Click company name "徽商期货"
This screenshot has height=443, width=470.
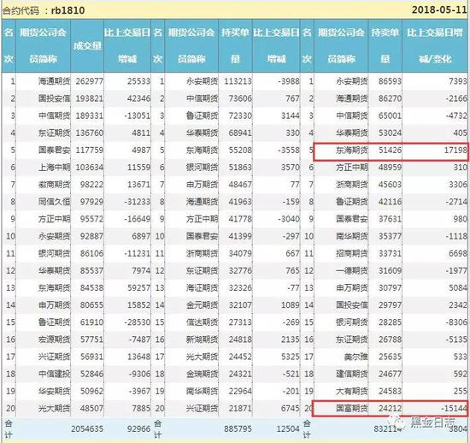click(54, 185)
